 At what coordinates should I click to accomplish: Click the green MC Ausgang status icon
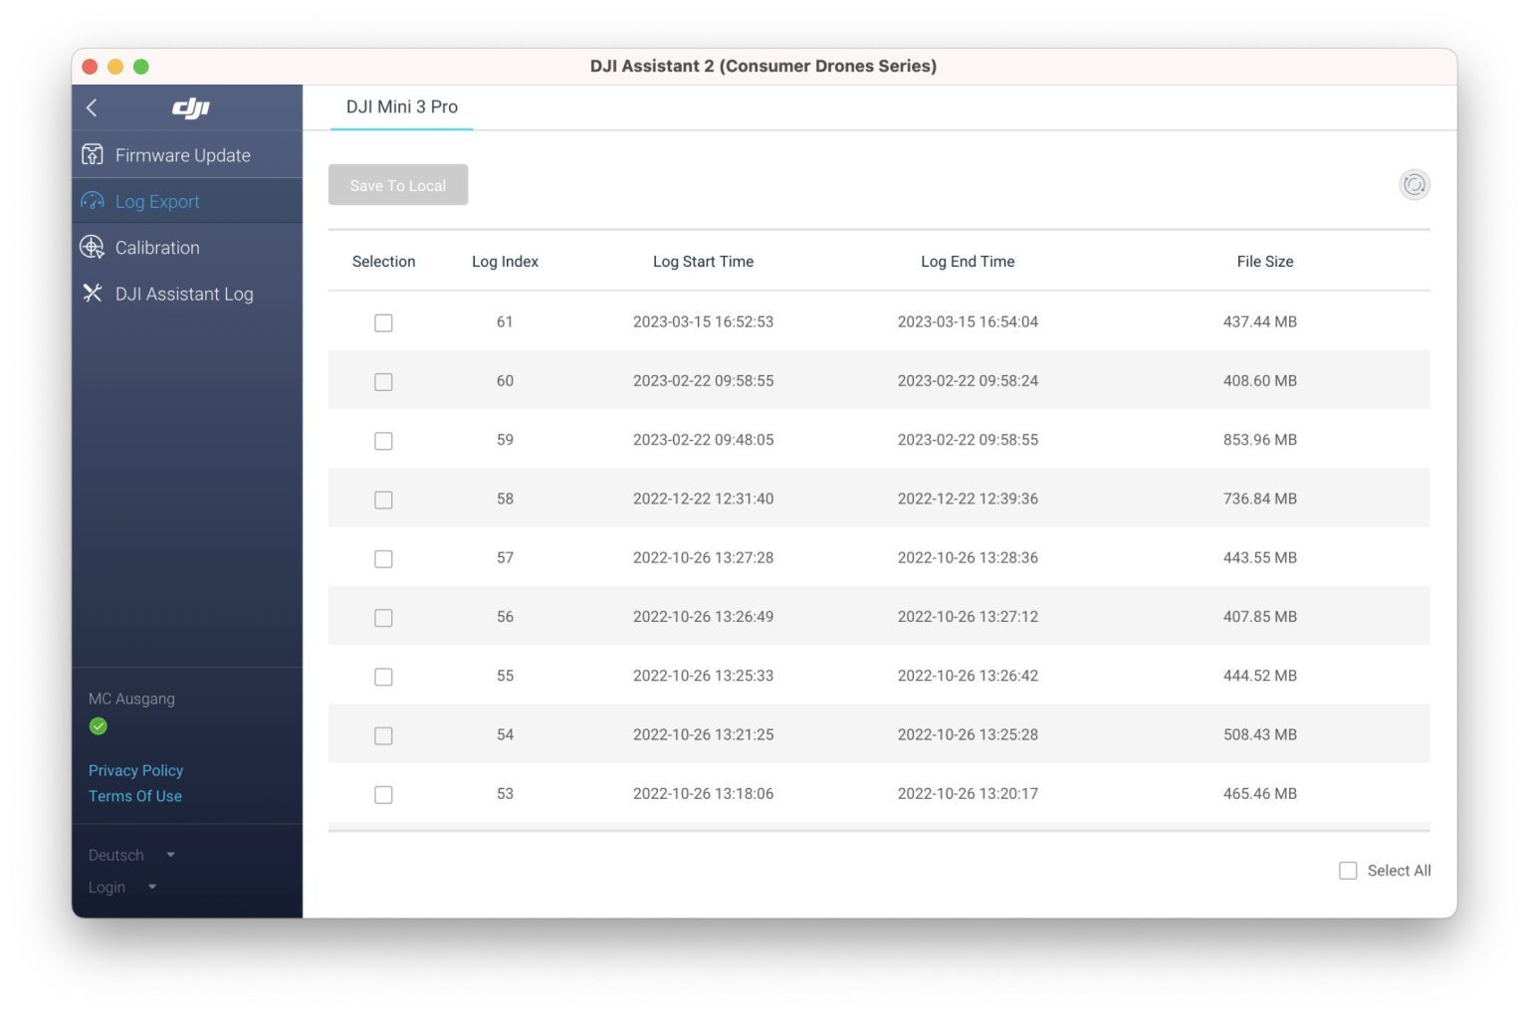[x=99, y=726]
